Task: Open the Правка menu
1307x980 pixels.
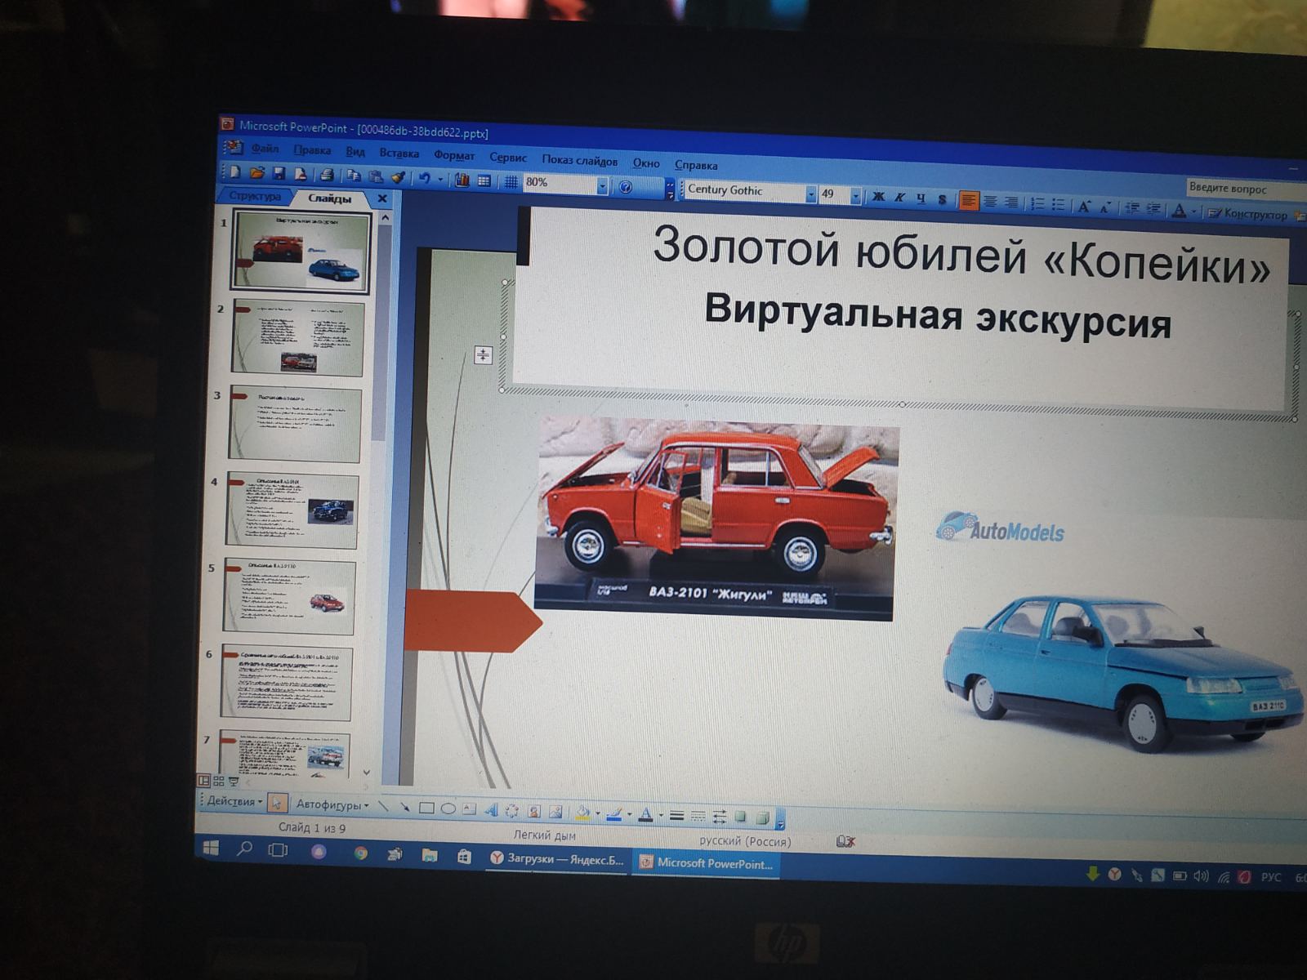Action: pos(312,150)
